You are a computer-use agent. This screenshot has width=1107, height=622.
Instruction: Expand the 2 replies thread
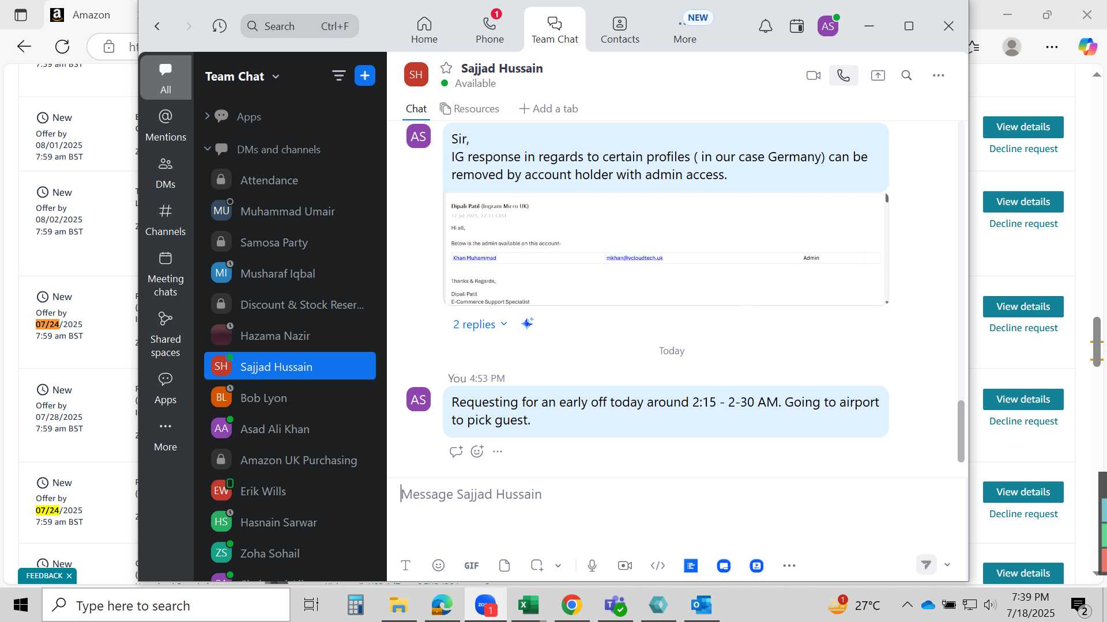480,324
